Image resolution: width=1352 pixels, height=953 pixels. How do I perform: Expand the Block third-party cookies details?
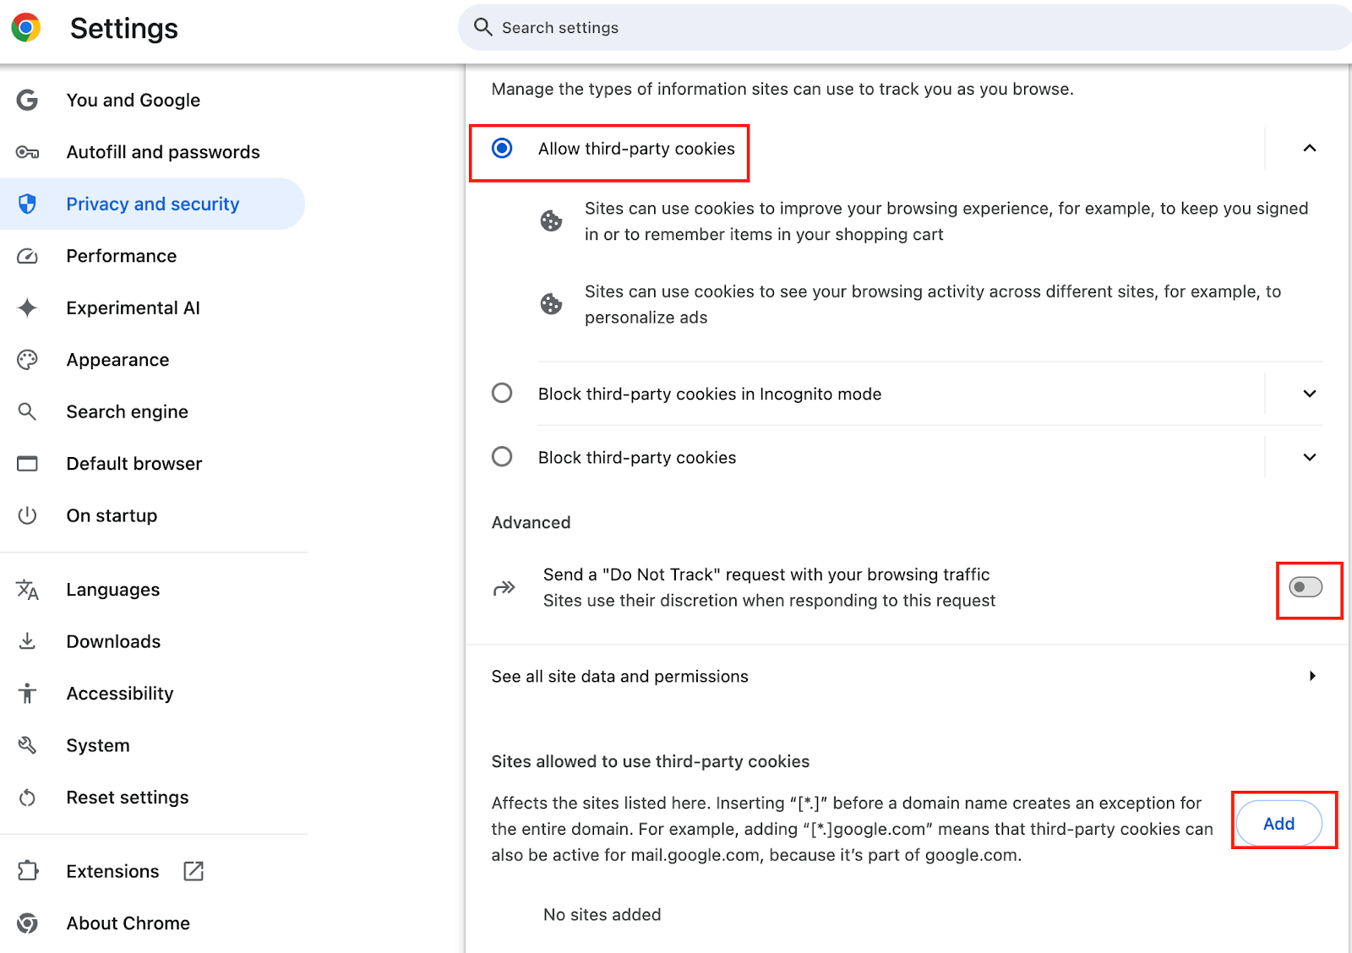tap(1310, 457)
